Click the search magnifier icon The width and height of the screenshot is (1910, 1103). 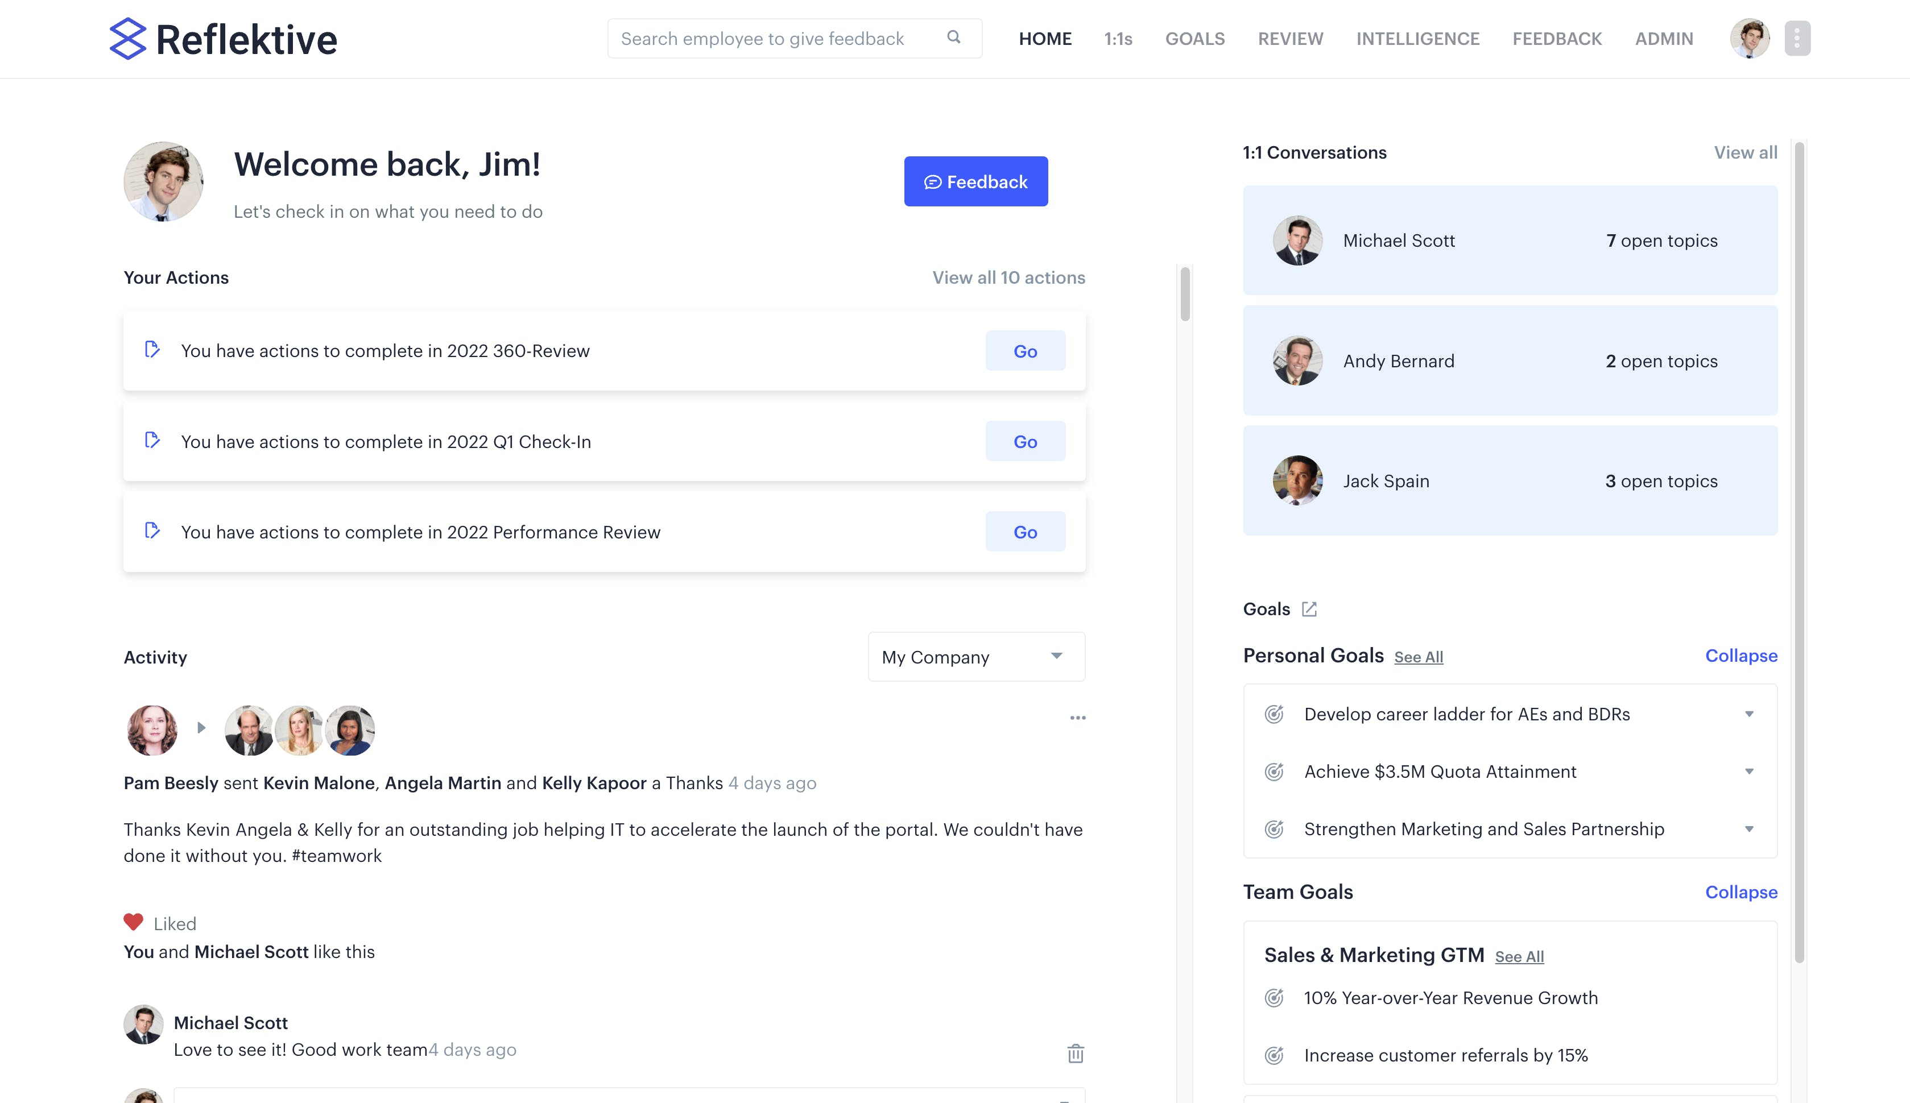coord(953,37)
